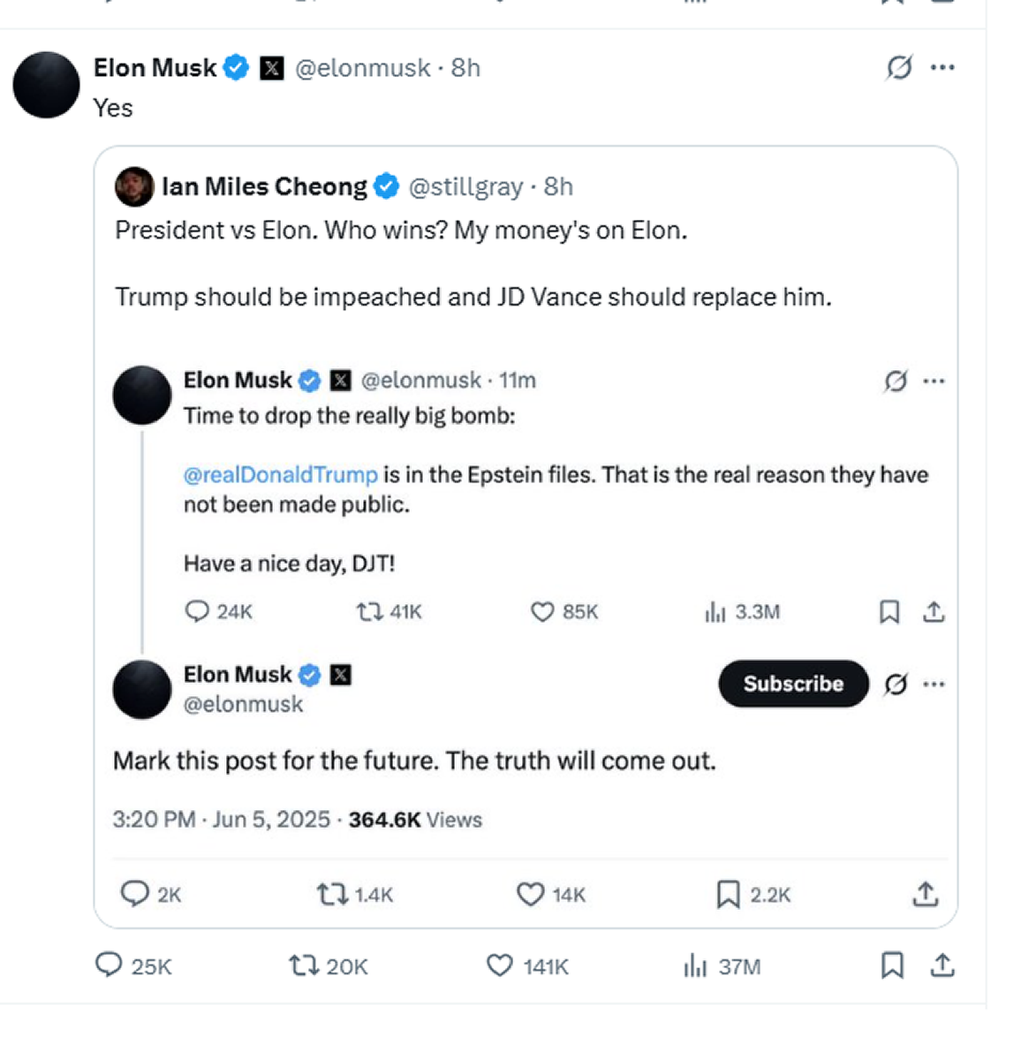Viewport: 1021px width, 1060px height.
Task: Bookmark the quoted post with 2.2K bookmarks
Action: 728,894
